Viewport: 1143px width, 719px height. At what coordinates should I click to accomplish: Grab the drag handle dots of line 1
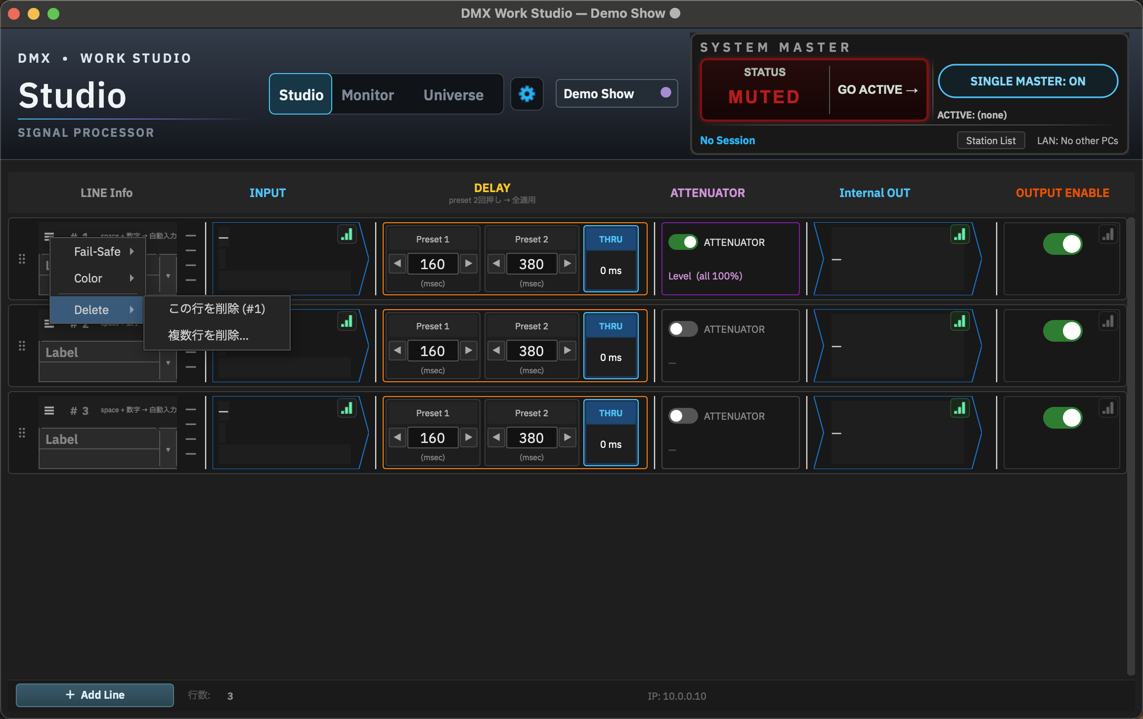click(22, 259)
